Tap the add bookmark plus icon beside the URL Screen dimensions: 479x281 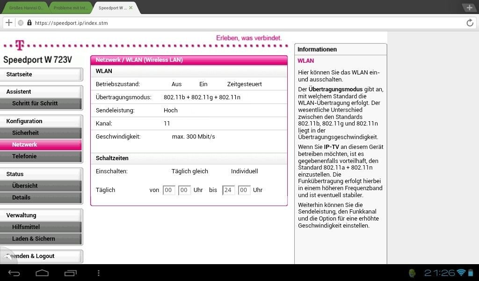9,22
